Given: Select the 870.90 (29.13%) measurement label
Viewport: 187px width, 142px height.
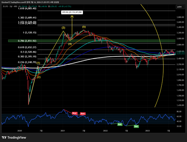Looking at the screenshot, I should pyautogui.click(x=72, y=12).
